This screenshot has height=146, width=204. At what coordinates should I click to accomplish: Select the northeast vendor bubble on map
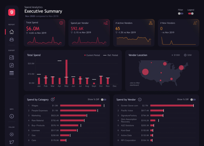(181, 67)
